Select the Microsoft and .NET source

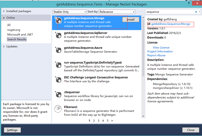[20, 35]
